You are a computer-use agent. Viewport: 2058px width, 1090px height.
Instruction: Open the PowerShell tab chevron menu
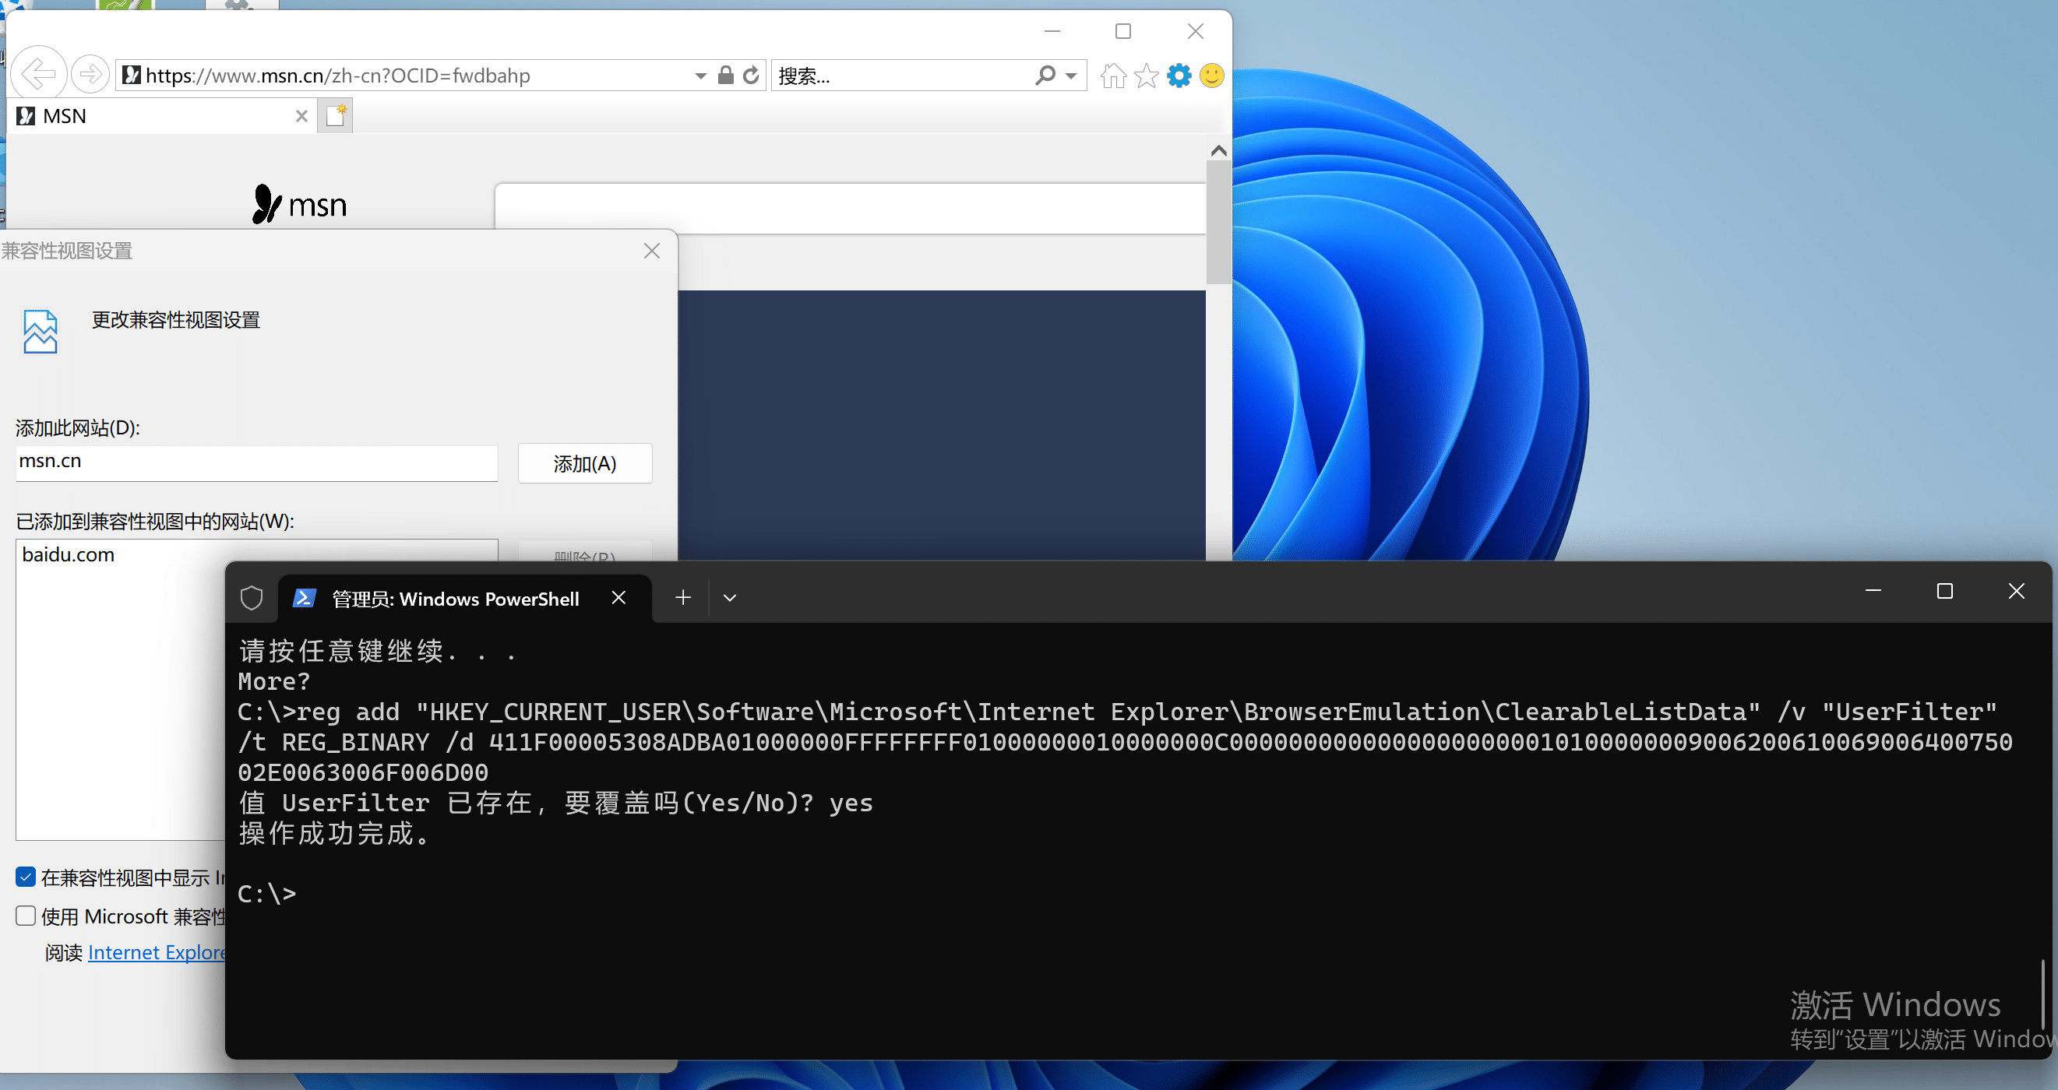tap(728, 597)
